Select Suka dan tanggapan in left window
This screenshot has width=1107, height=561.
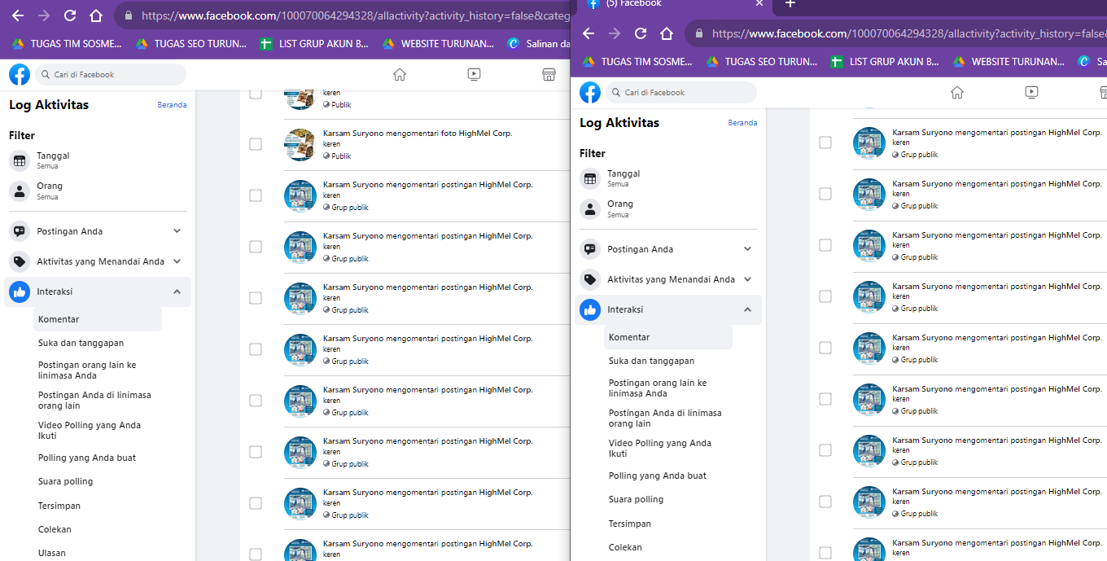tap(81, 343)
